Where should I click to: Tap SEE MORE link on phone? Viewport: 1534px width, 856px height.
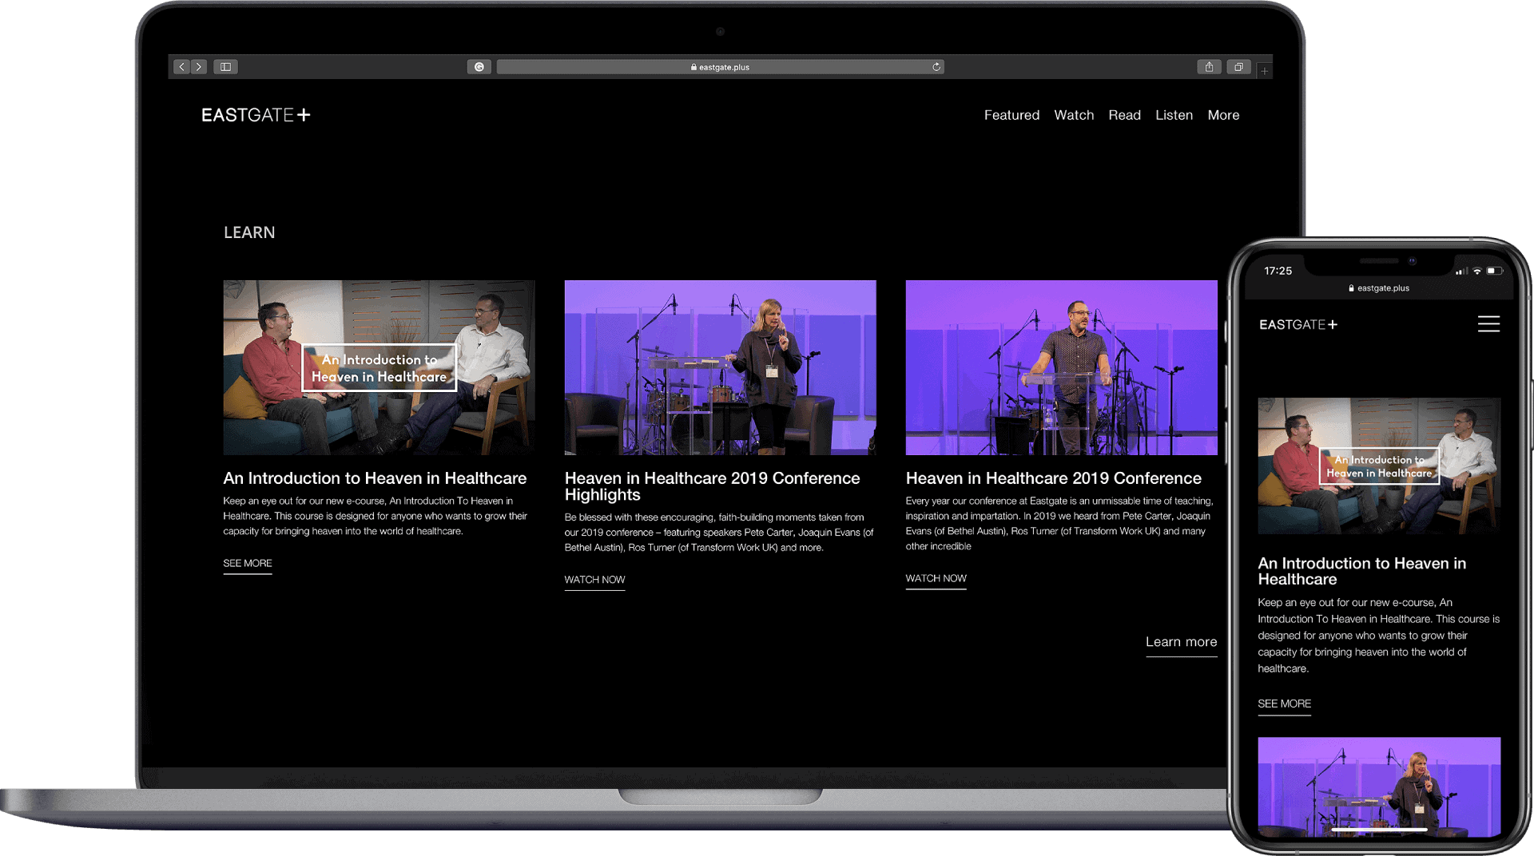[1284, 704]
